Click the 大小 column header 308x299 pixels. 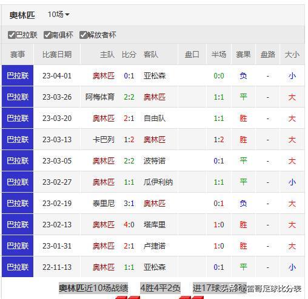click(x=292, y=55)
